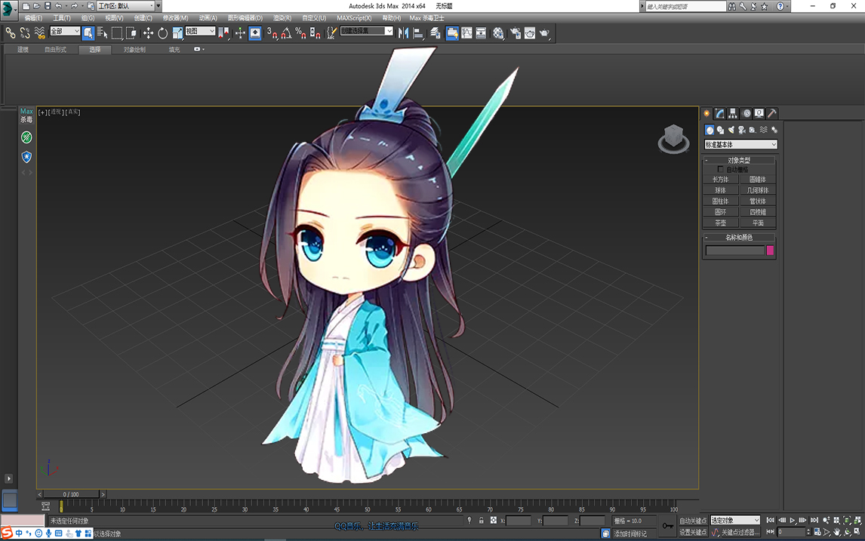Select the Shapes category icon
This screenshot has height=541, width=865.
pos(720,130)
